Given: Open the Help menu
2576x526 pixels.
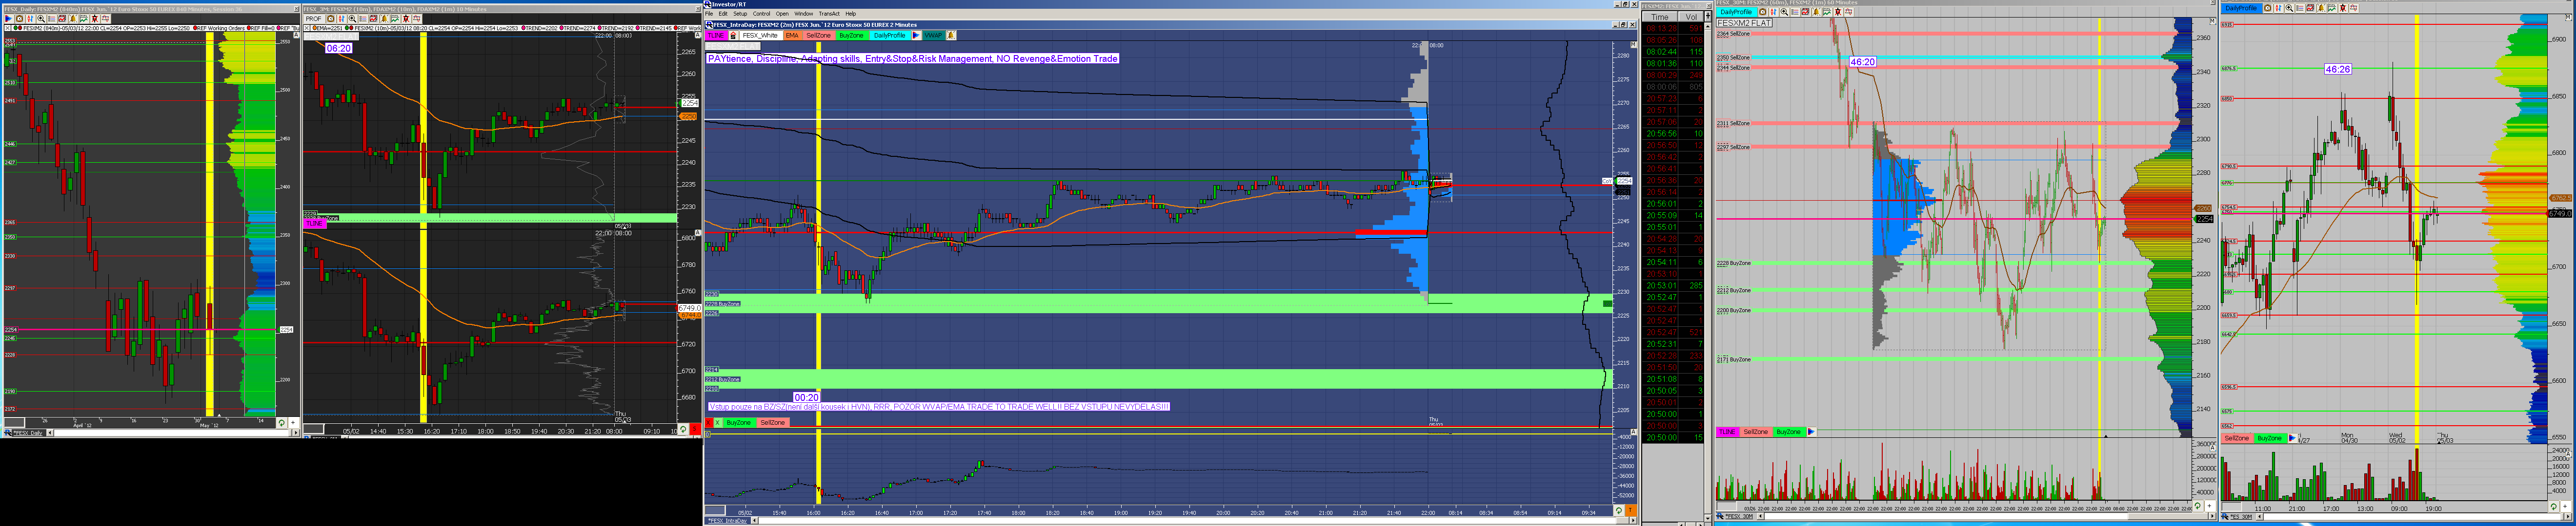Looking at the screenshot, I should pos(851,14).
